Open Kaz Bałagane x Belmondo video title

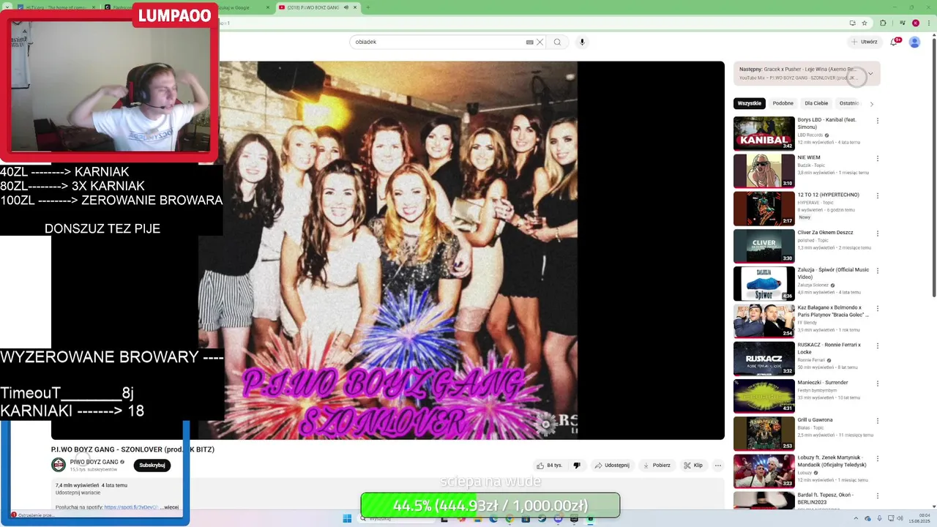(833, 311)
